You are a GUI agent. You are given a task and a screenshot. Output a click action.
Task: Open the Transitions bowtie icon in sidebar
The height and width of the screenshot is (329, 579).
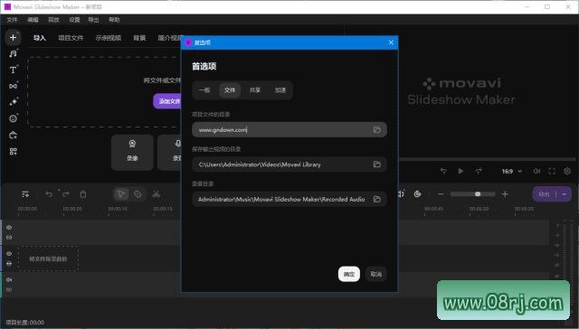(13, 86)
